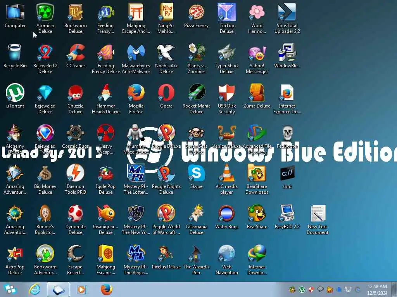Select the TipTop Deluxe shortcut

(226, 18)
